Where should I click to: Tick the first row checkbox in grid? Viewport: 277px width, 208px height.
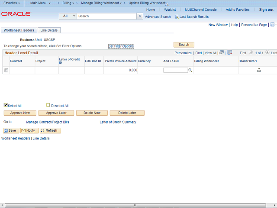click(x=6, y=70)
